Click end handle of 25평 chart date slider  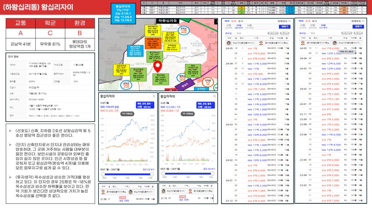pyautogui.click(x=152, y=174)
